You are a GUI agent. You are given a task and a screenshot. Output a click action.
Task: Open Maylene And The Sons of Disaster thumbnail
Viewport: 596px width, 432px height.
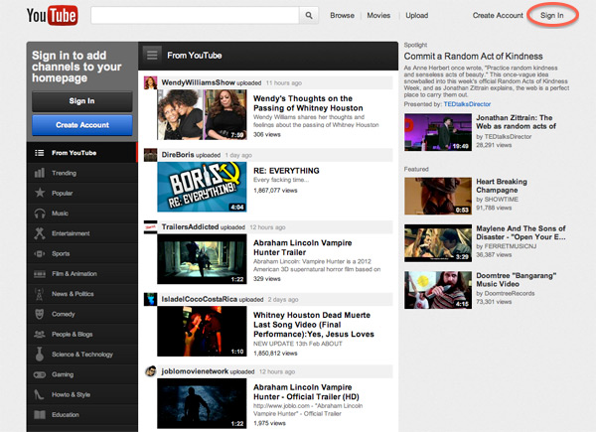click(x=438, y=243)
